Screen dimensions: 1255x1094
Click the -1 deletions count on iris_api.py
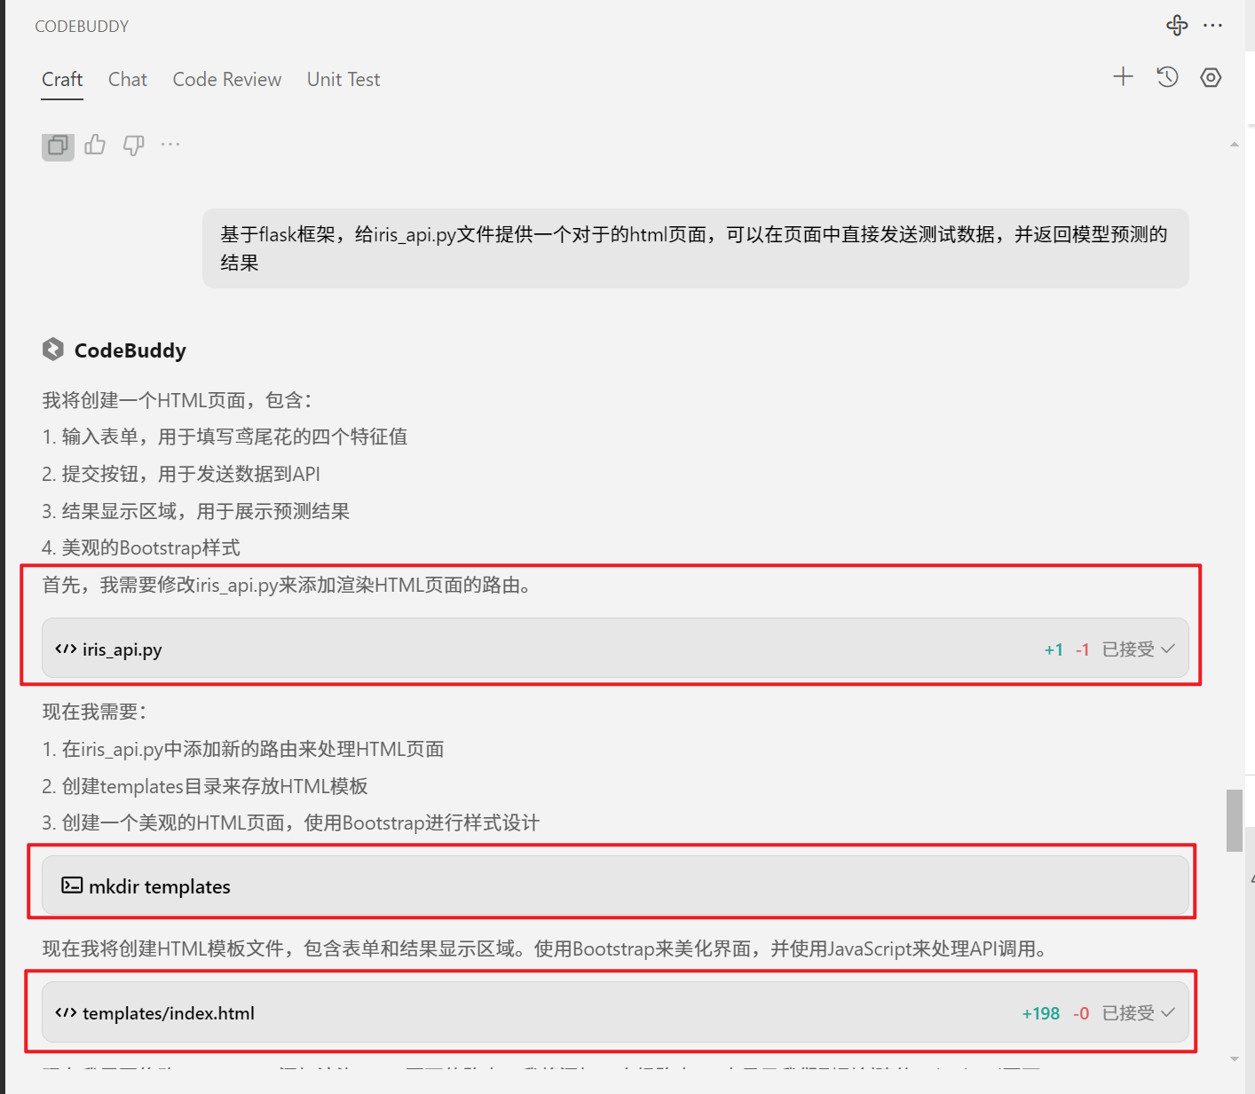pos(1082,649)
